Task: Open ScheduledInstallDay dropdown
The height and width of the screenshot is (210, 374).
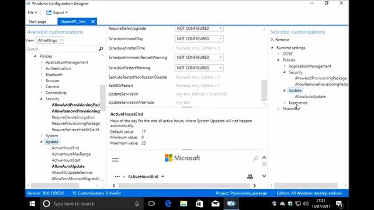Action: (199, 38)
